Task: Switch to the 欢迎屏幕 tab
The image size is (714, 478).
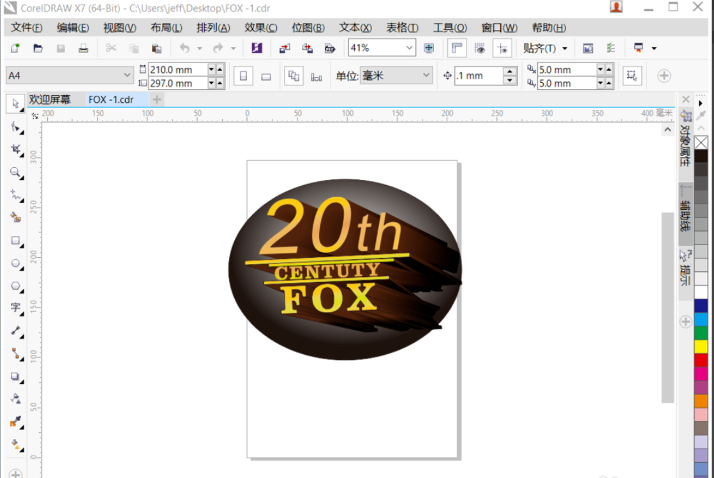Action: tap(49, 100)
